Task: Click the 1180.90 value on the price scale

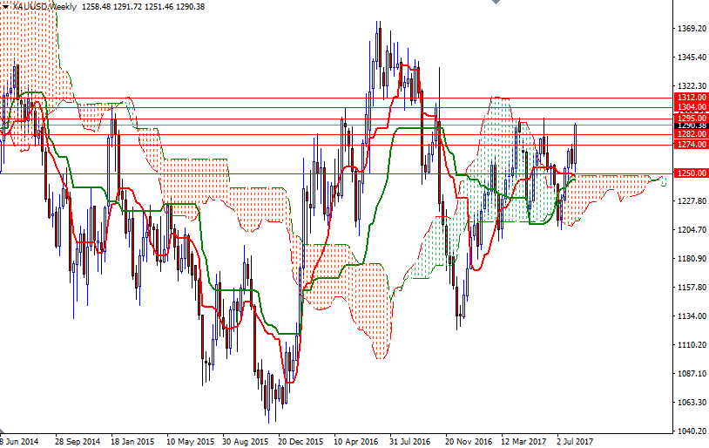Action: [691, 259]
